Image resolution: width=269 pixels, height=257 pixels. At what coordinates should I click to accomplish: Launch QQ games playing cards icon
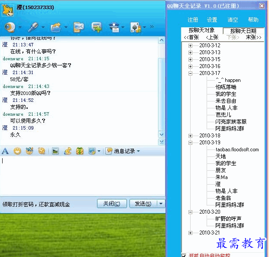click(136, 27)
